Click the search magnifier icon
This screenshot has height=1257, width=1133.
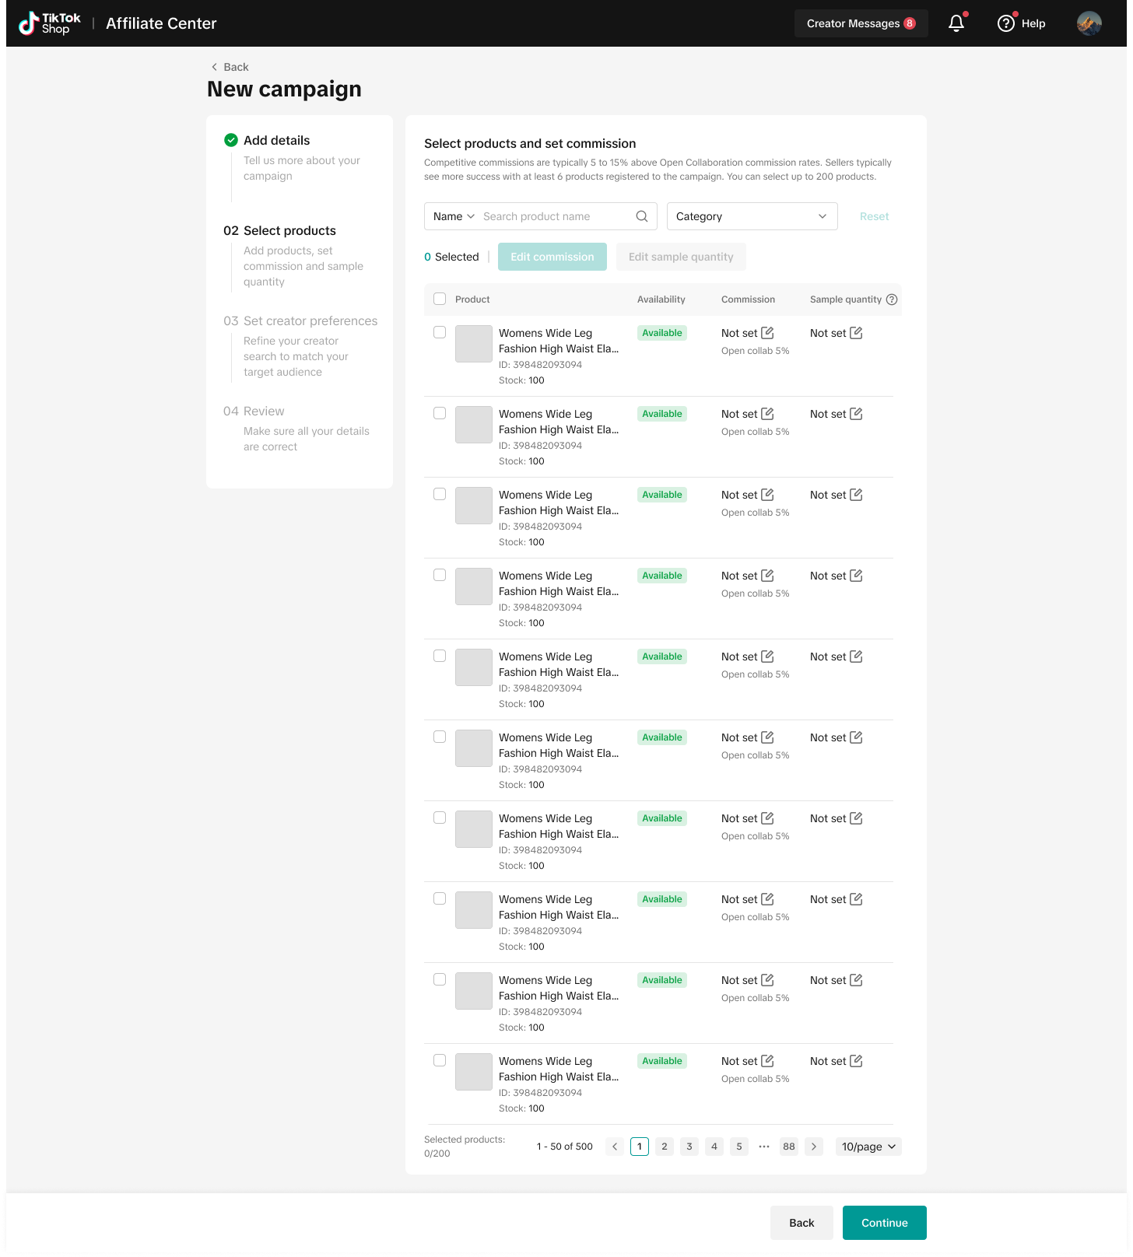click(642, 216)
